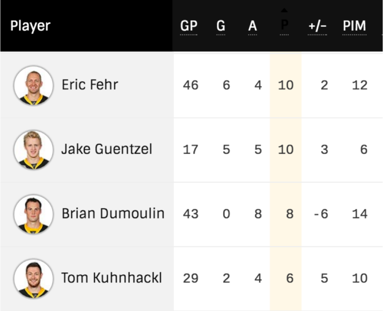Image resolution: width=386 pixels, height=311 pixels.
Task: Click the sorted P column header
Action: tap(284, 26)
